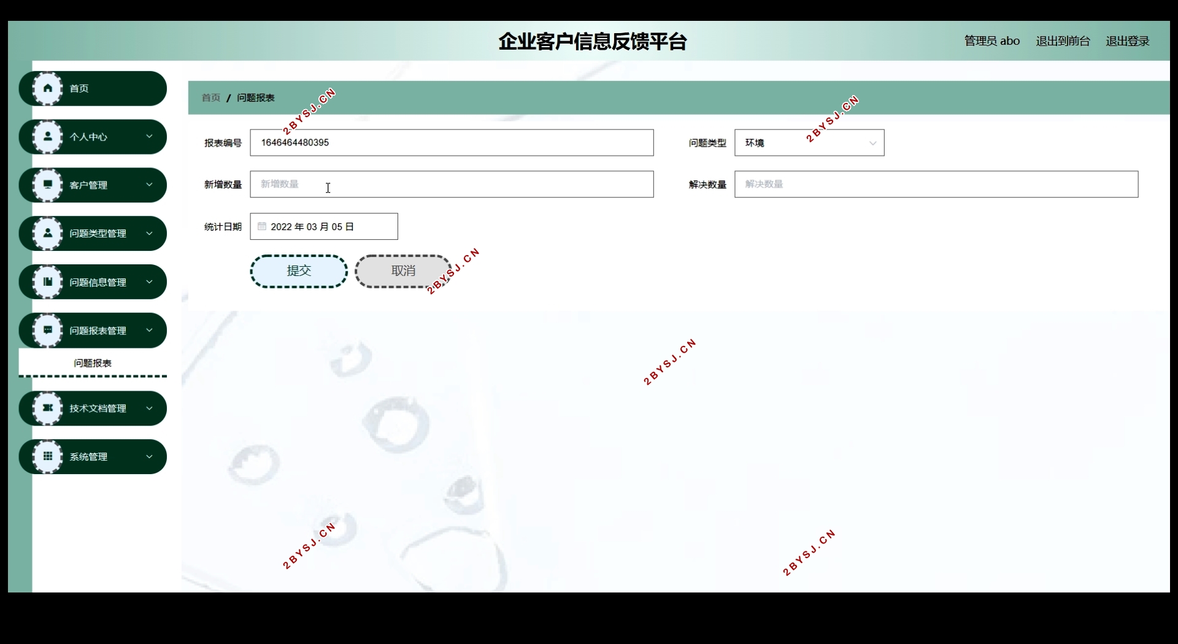Click the 统计日期 date field
1178x644 pixels.
click(324, 226)
